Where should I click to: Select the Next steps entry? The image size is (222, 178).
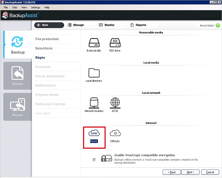pyautogui.click(x=43, y=113)
